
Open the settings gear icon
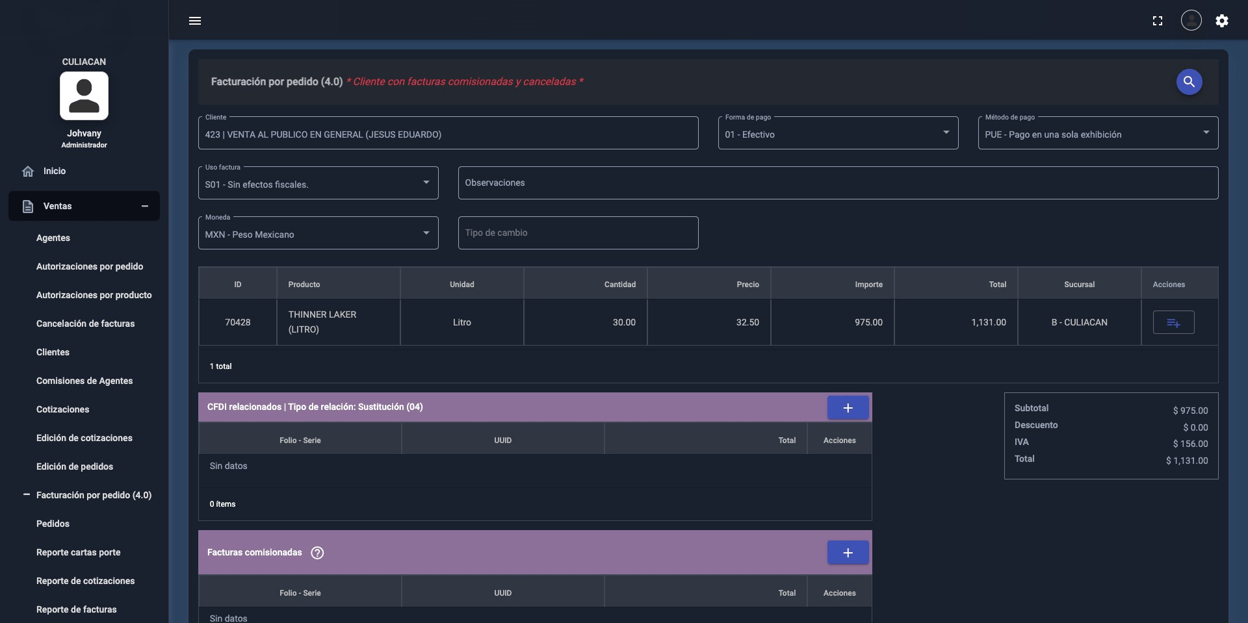tap(1222, 21)
